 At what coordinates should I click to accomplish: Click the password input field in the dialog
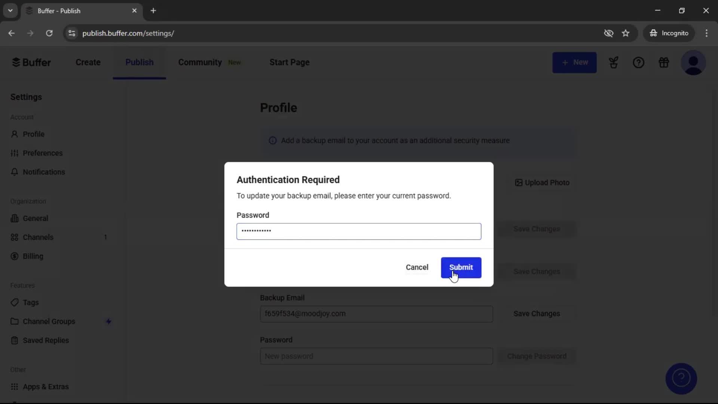click(359, 232)
